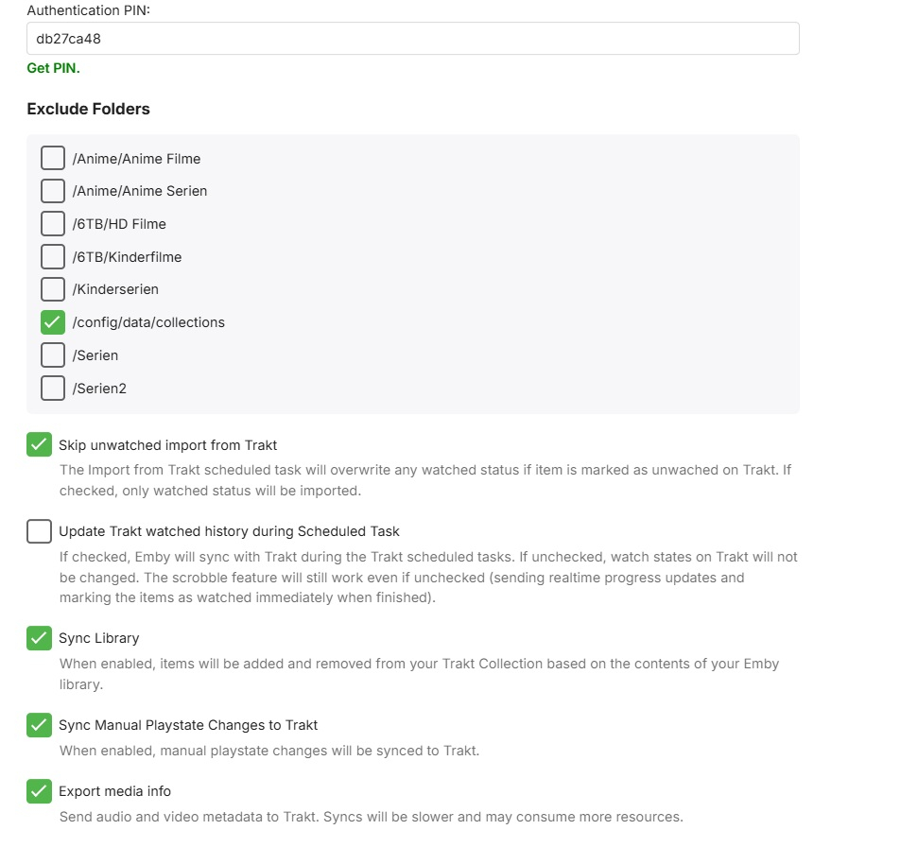This screenshot has width=900, height=847.
Task: Uncheck Sync Manual Playstate Changes to Trakt
Action: tap(39, 725)
